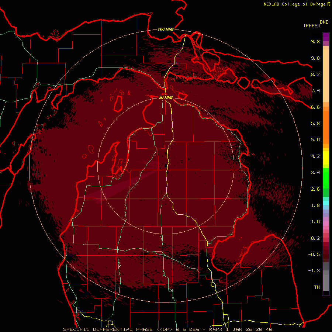Click the 0.2 scale value
The image size is (332, 332).
(315, 238)
